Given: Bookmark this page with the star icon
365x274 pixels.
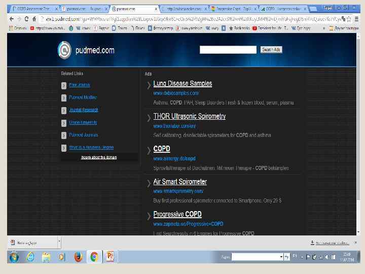Looking at the screenshot, I should pyautogui.click(x=349, y=19).
